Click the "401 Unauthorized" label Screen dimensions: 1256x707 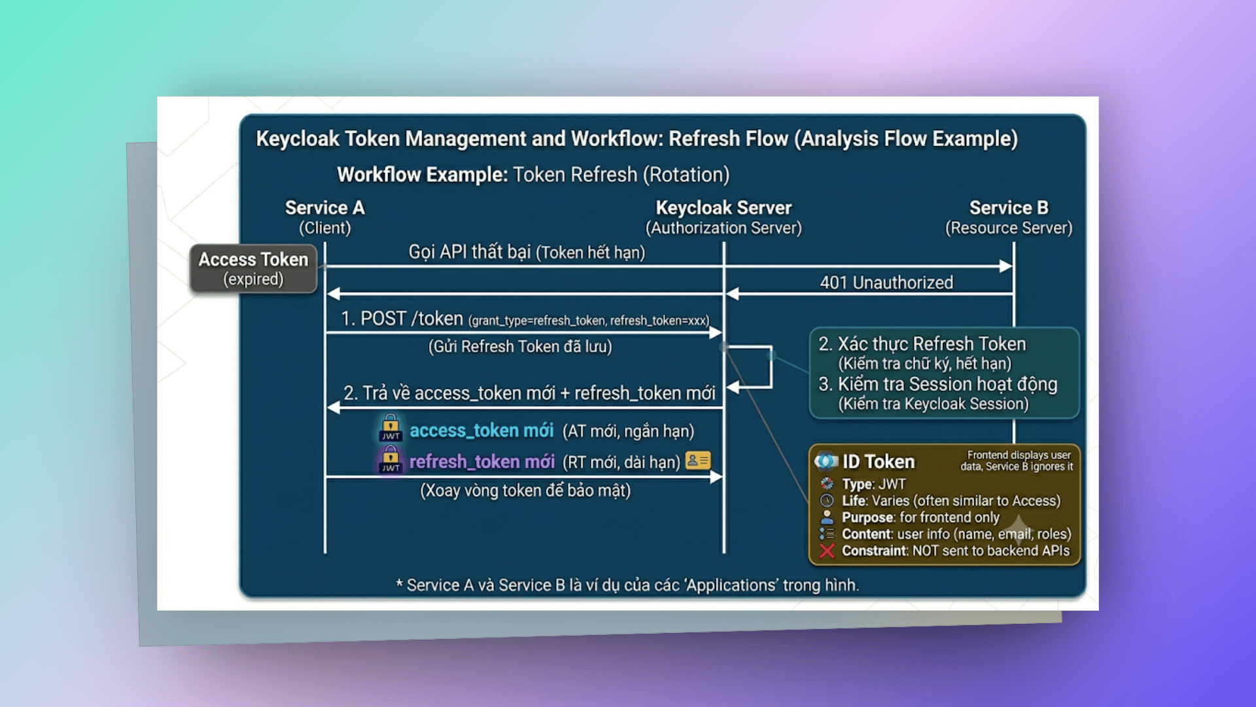[x=886, y=283]
